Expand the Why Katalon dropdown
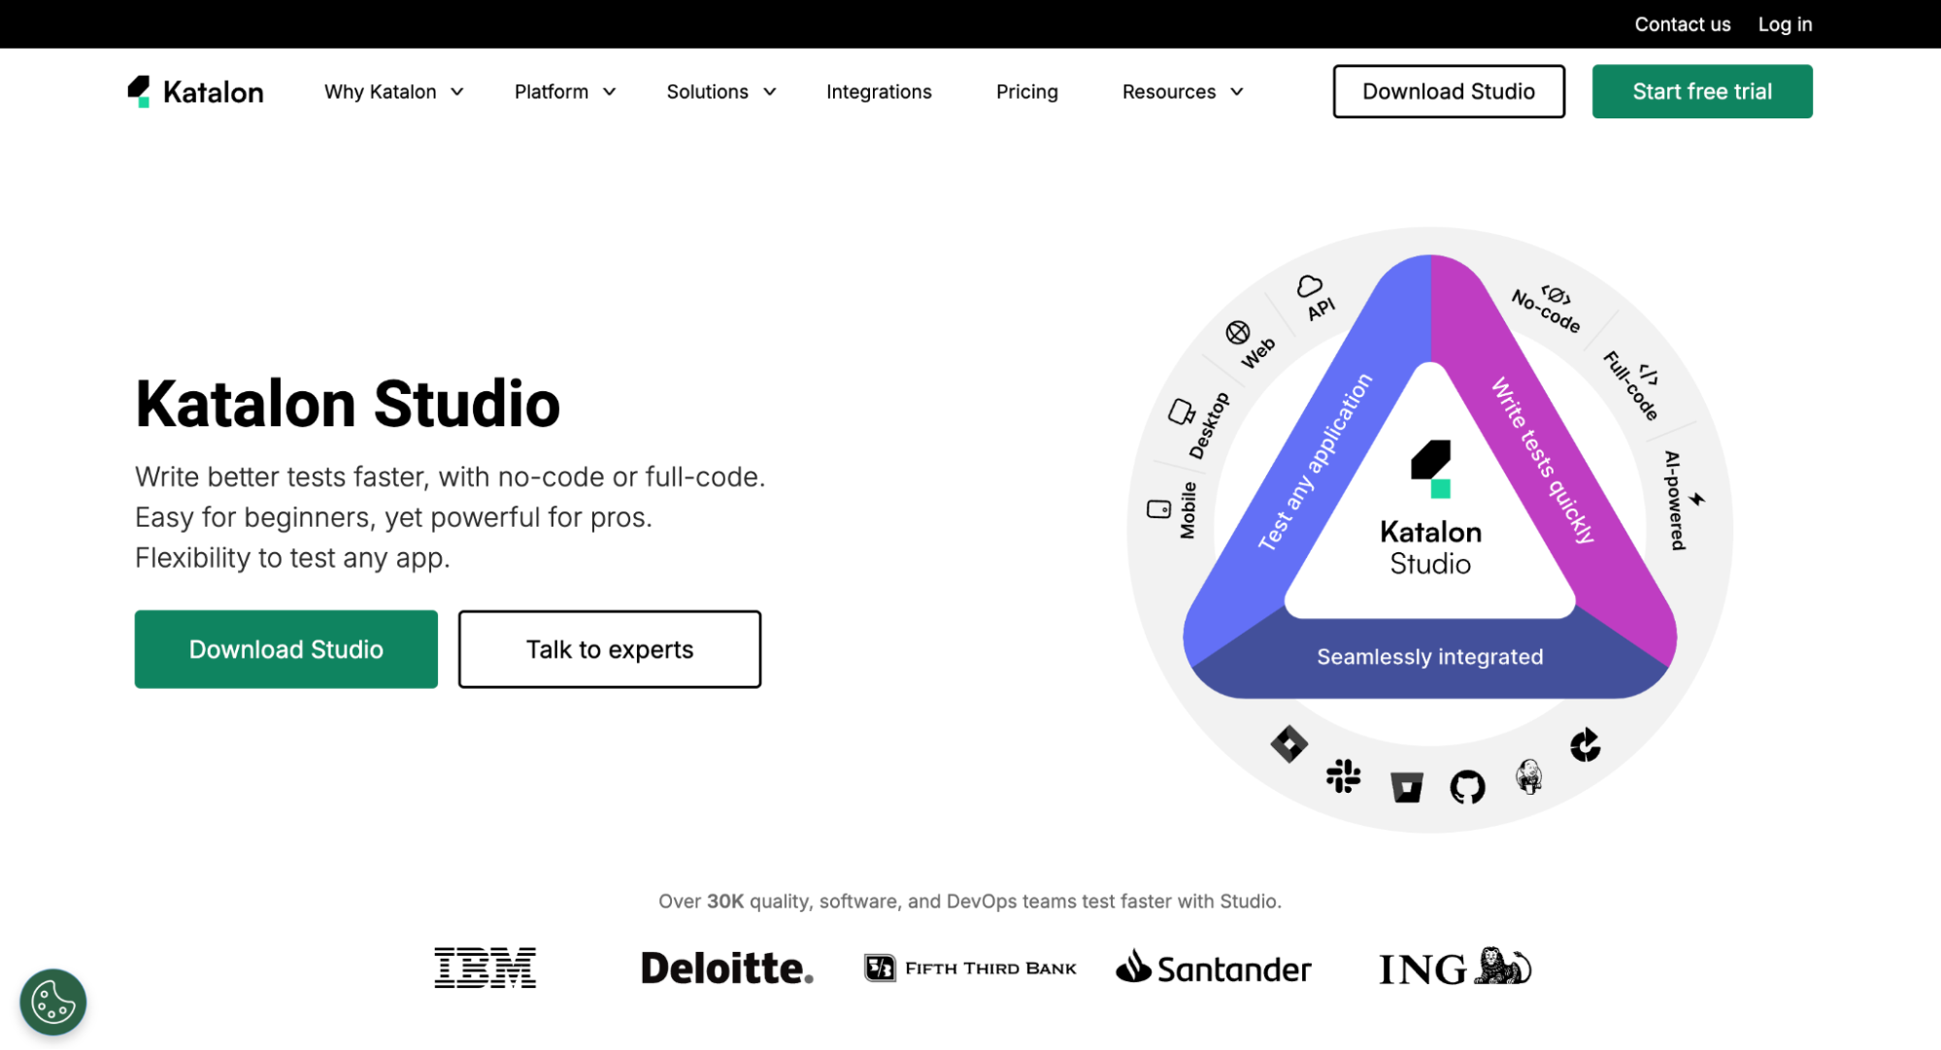Image resolution: width=1941 pixels, height=1050 pixels. (393, 91)
